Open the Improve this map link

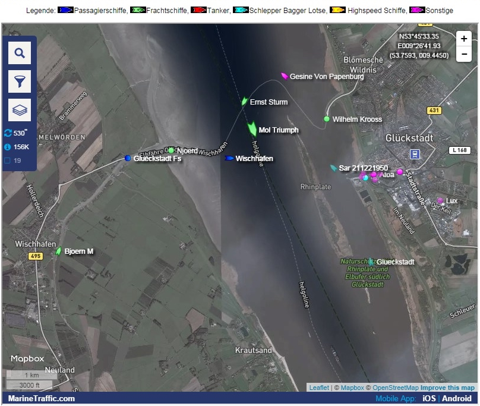447,388
